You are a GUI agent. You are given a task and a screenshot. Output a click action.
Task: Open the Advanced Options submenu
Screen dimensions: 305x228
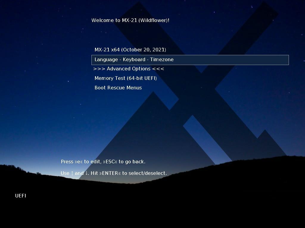(x=129, y=69)
